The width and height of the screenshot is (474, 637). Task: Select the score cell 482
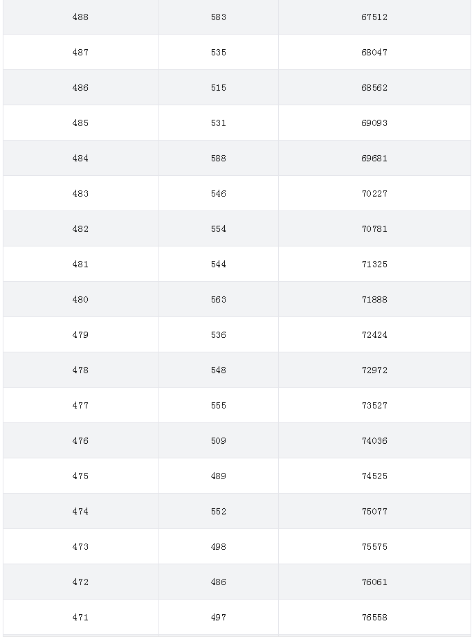point(80,229)
